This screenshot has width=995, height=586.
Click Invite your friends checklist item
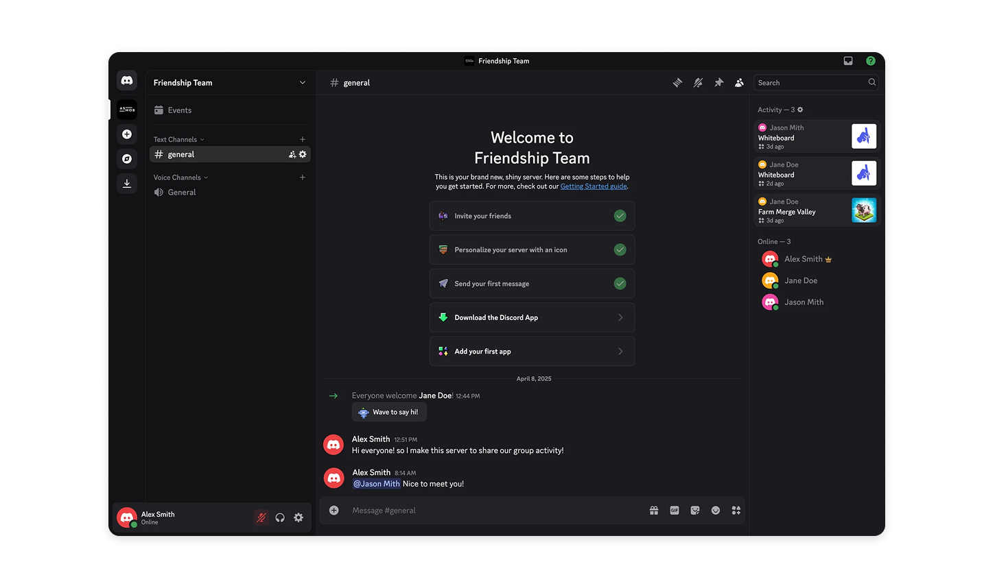coord(532,216)
